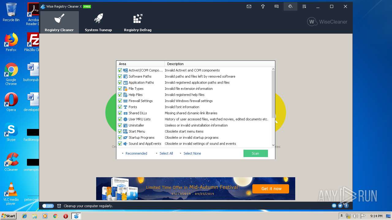Uncheck the Startup Programs checkbox
The width and height of the screenshot is (392, 220).
pyautogui.click(x=120, y=137)
